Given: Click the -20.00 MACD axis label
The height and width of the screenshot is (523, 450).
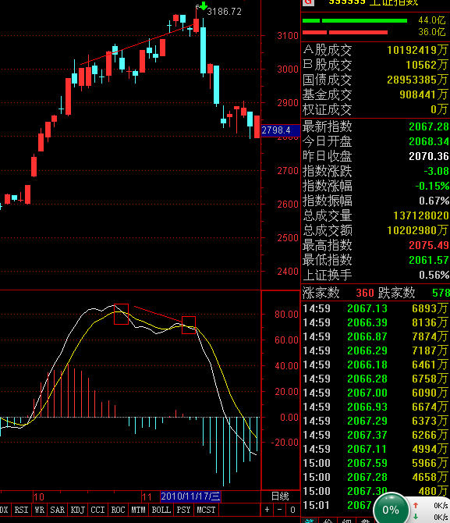Looking at the screenshot, I should [285, 443].
